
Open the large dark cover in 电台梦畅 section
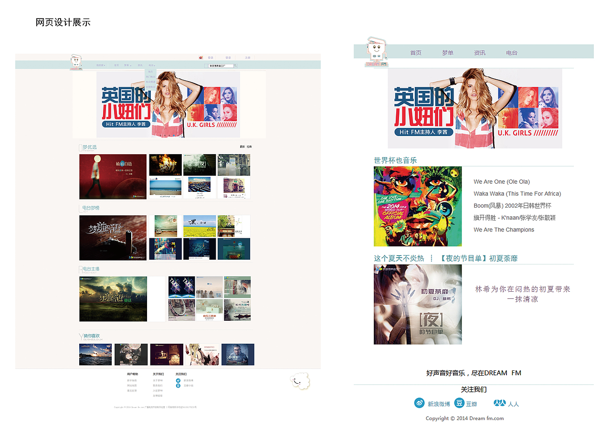pyautogui.click(x=113, y=238)
